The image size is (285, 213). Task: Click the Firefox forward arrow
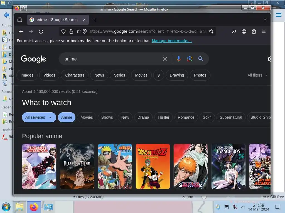point(31,32)
